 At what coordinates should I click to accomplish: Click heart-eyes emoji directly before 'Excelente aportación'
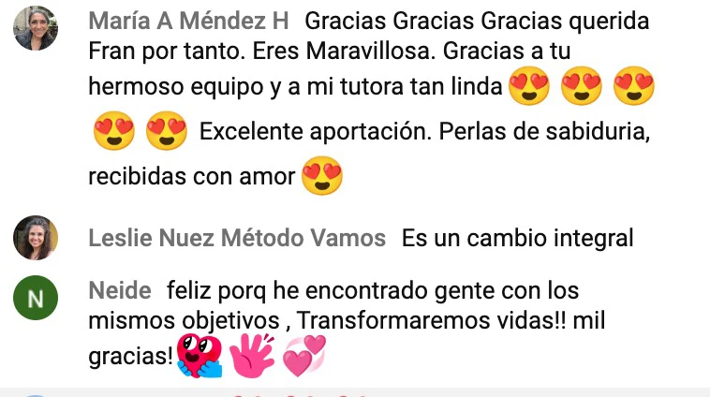tap(167, 131)
